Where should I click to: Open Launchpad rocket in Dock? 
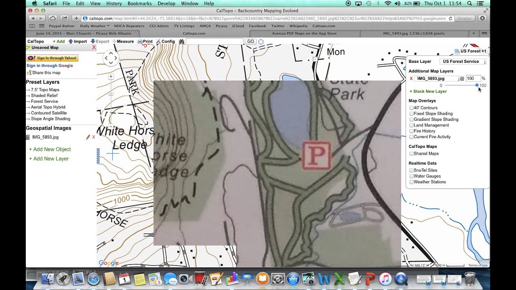(63, 278)
